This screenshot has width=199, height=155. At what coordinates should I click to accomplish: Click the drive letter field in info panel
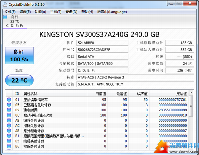[x=102, y=70]
